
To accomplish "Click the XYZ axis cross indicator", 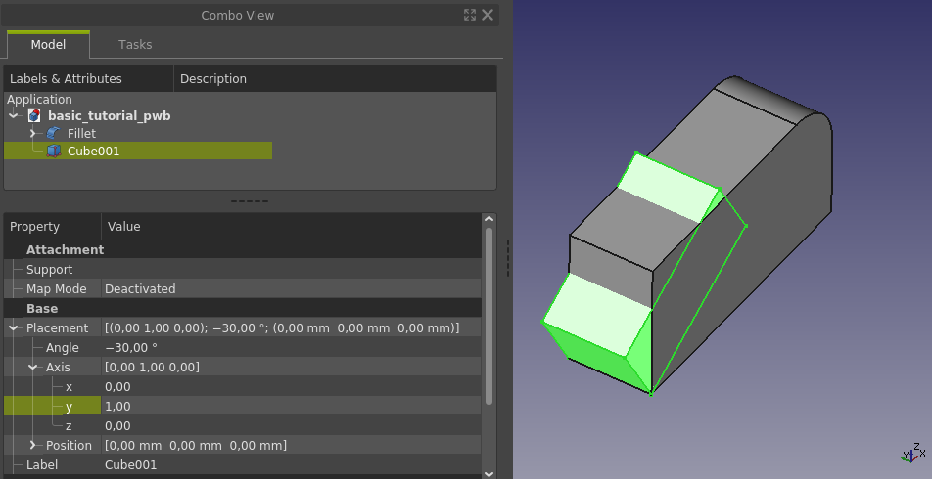I will coord(913,453).
